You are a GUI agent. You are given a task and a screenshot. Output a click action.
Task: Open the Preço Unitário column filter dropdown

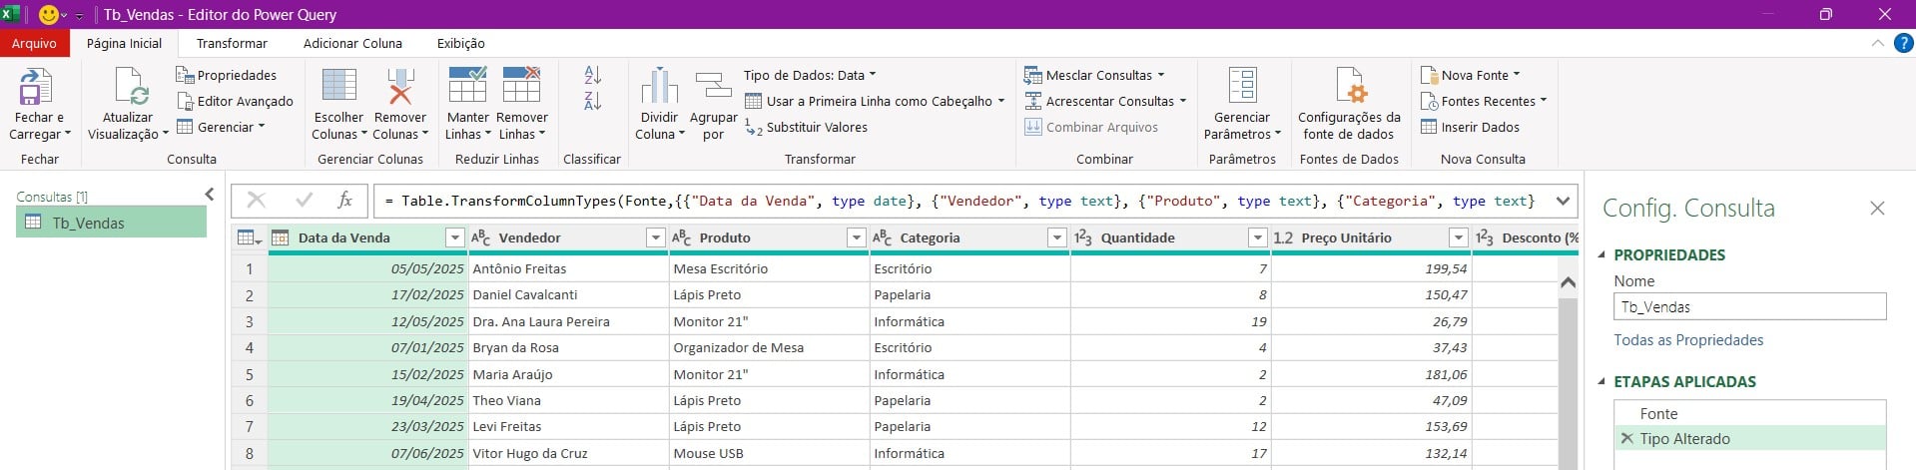tap(1458, 237)
